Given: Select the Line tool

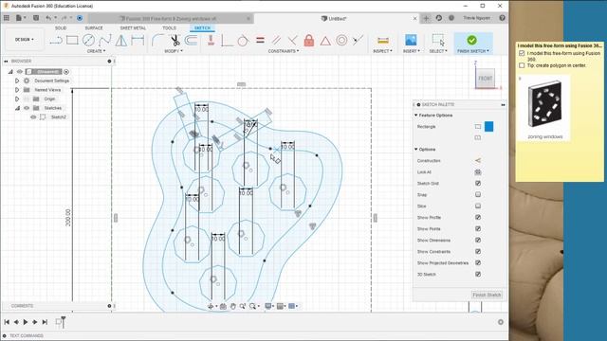Looking at the screenshot, I should [x=56, y=40].
